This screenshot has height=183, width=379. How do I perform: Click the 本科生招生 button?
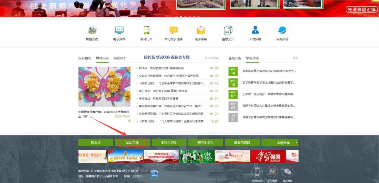[169, 142]
